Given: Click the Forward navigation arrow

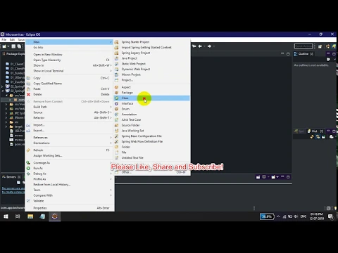Looking at the screenshot, I should pyautogui.click(x=209, y=46).
